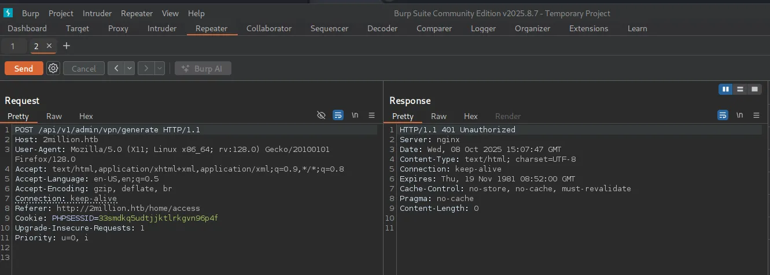The image size is (770, 275).
Task: Open Repeater settings gear icon
Action: point(53,68)
